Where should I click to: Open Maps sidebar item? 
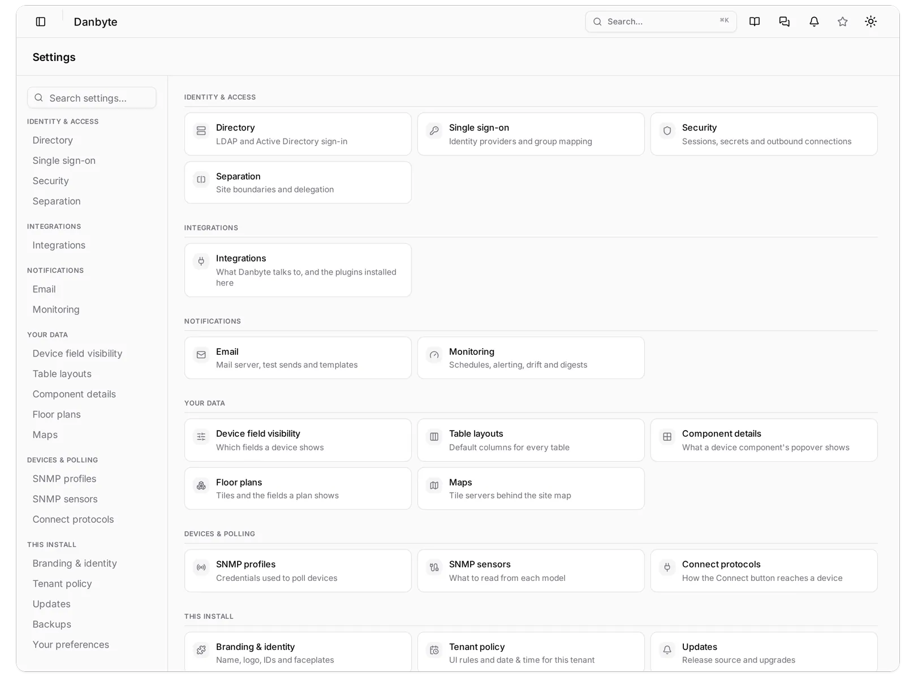pyautogui.click(x=45, y=435)
